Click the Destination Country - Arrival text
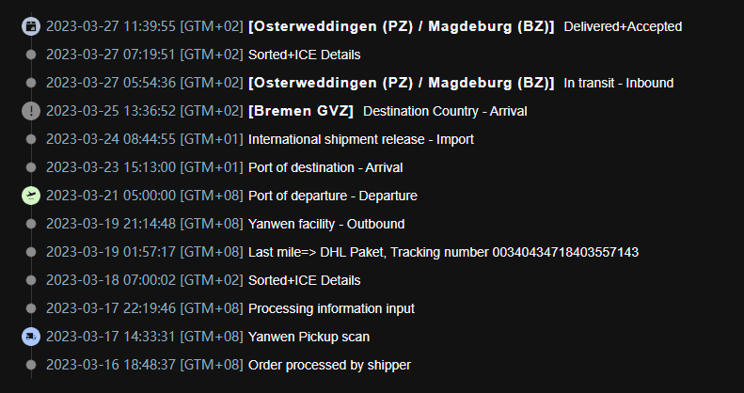 pyautogui.click(x=445, y=111)
